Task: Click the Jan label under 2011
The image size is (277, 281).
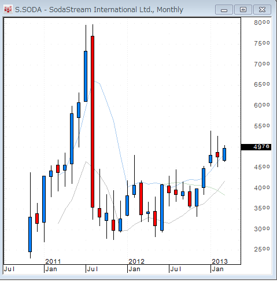Action: (x=51, y=269)
